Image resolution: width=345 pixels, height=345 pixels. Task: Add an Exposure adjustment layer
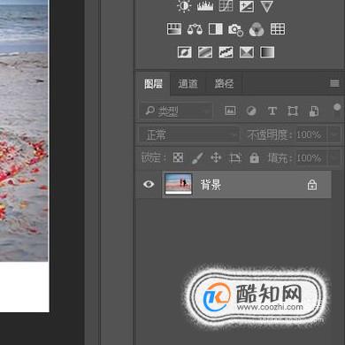(x=247, y=6)
